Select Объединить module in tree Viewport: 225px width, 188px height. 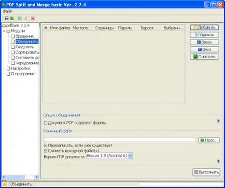coord(27,42)
